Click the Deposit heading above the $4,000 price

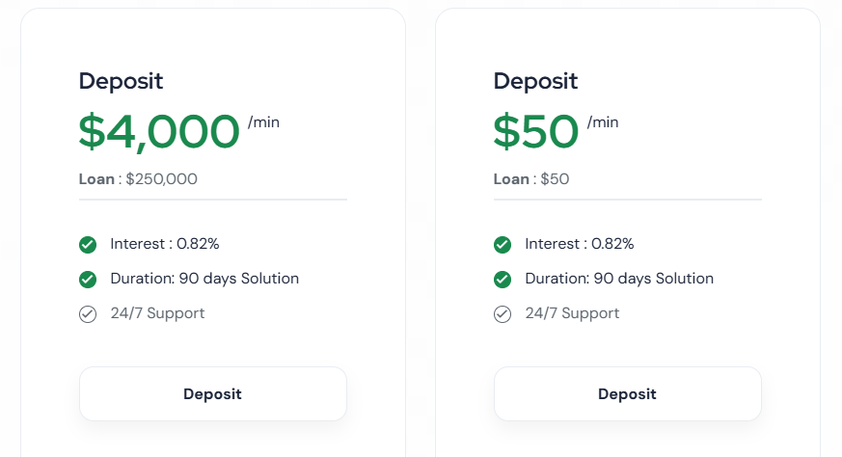(x=122, y=81)
